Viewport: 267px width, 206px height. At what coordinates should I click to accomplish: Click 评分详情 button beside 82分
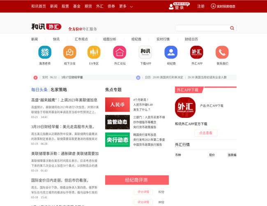(143, 192)
